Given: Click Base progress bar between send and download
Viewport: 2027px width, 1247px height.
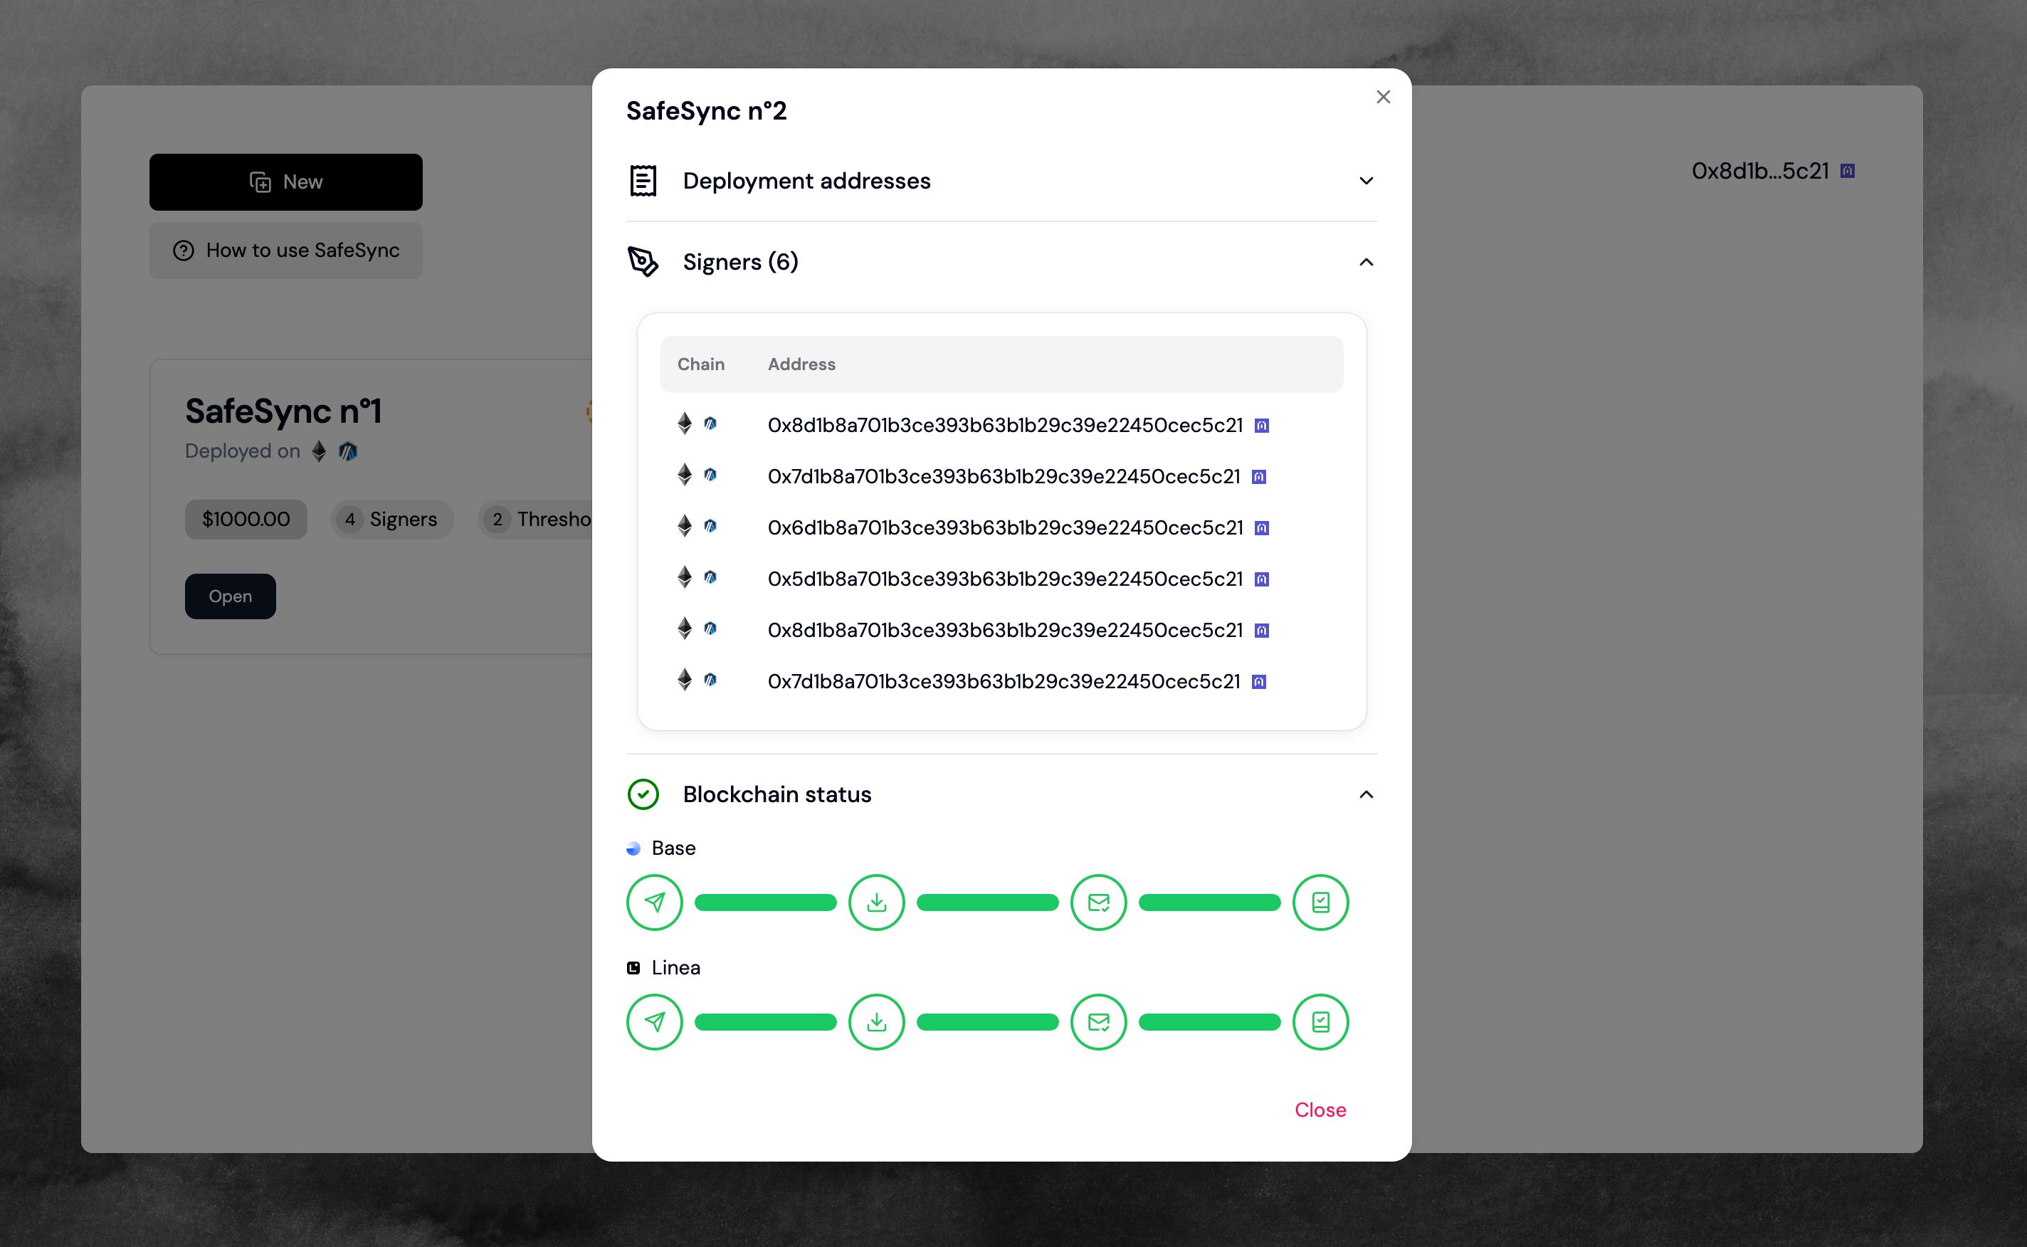Looking at the screenshot, I should click(x=765, y=903).
